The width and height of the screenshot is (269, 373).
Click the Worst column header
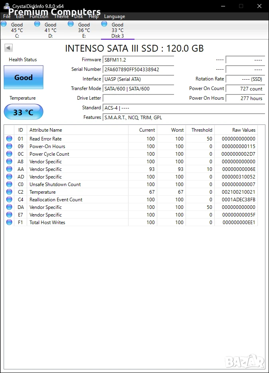pos(171,130)
